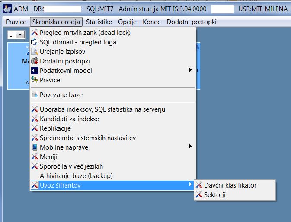Viewport: 291px width, 222px height.
Task: Expand the Mobilne naprave submenu arrow
Action: (190, 147)
